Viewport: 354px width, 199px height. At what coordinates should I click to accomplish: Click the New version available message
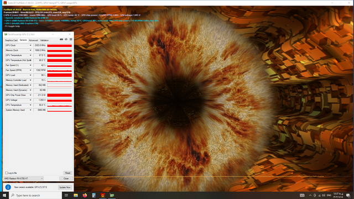click(30, 187)
